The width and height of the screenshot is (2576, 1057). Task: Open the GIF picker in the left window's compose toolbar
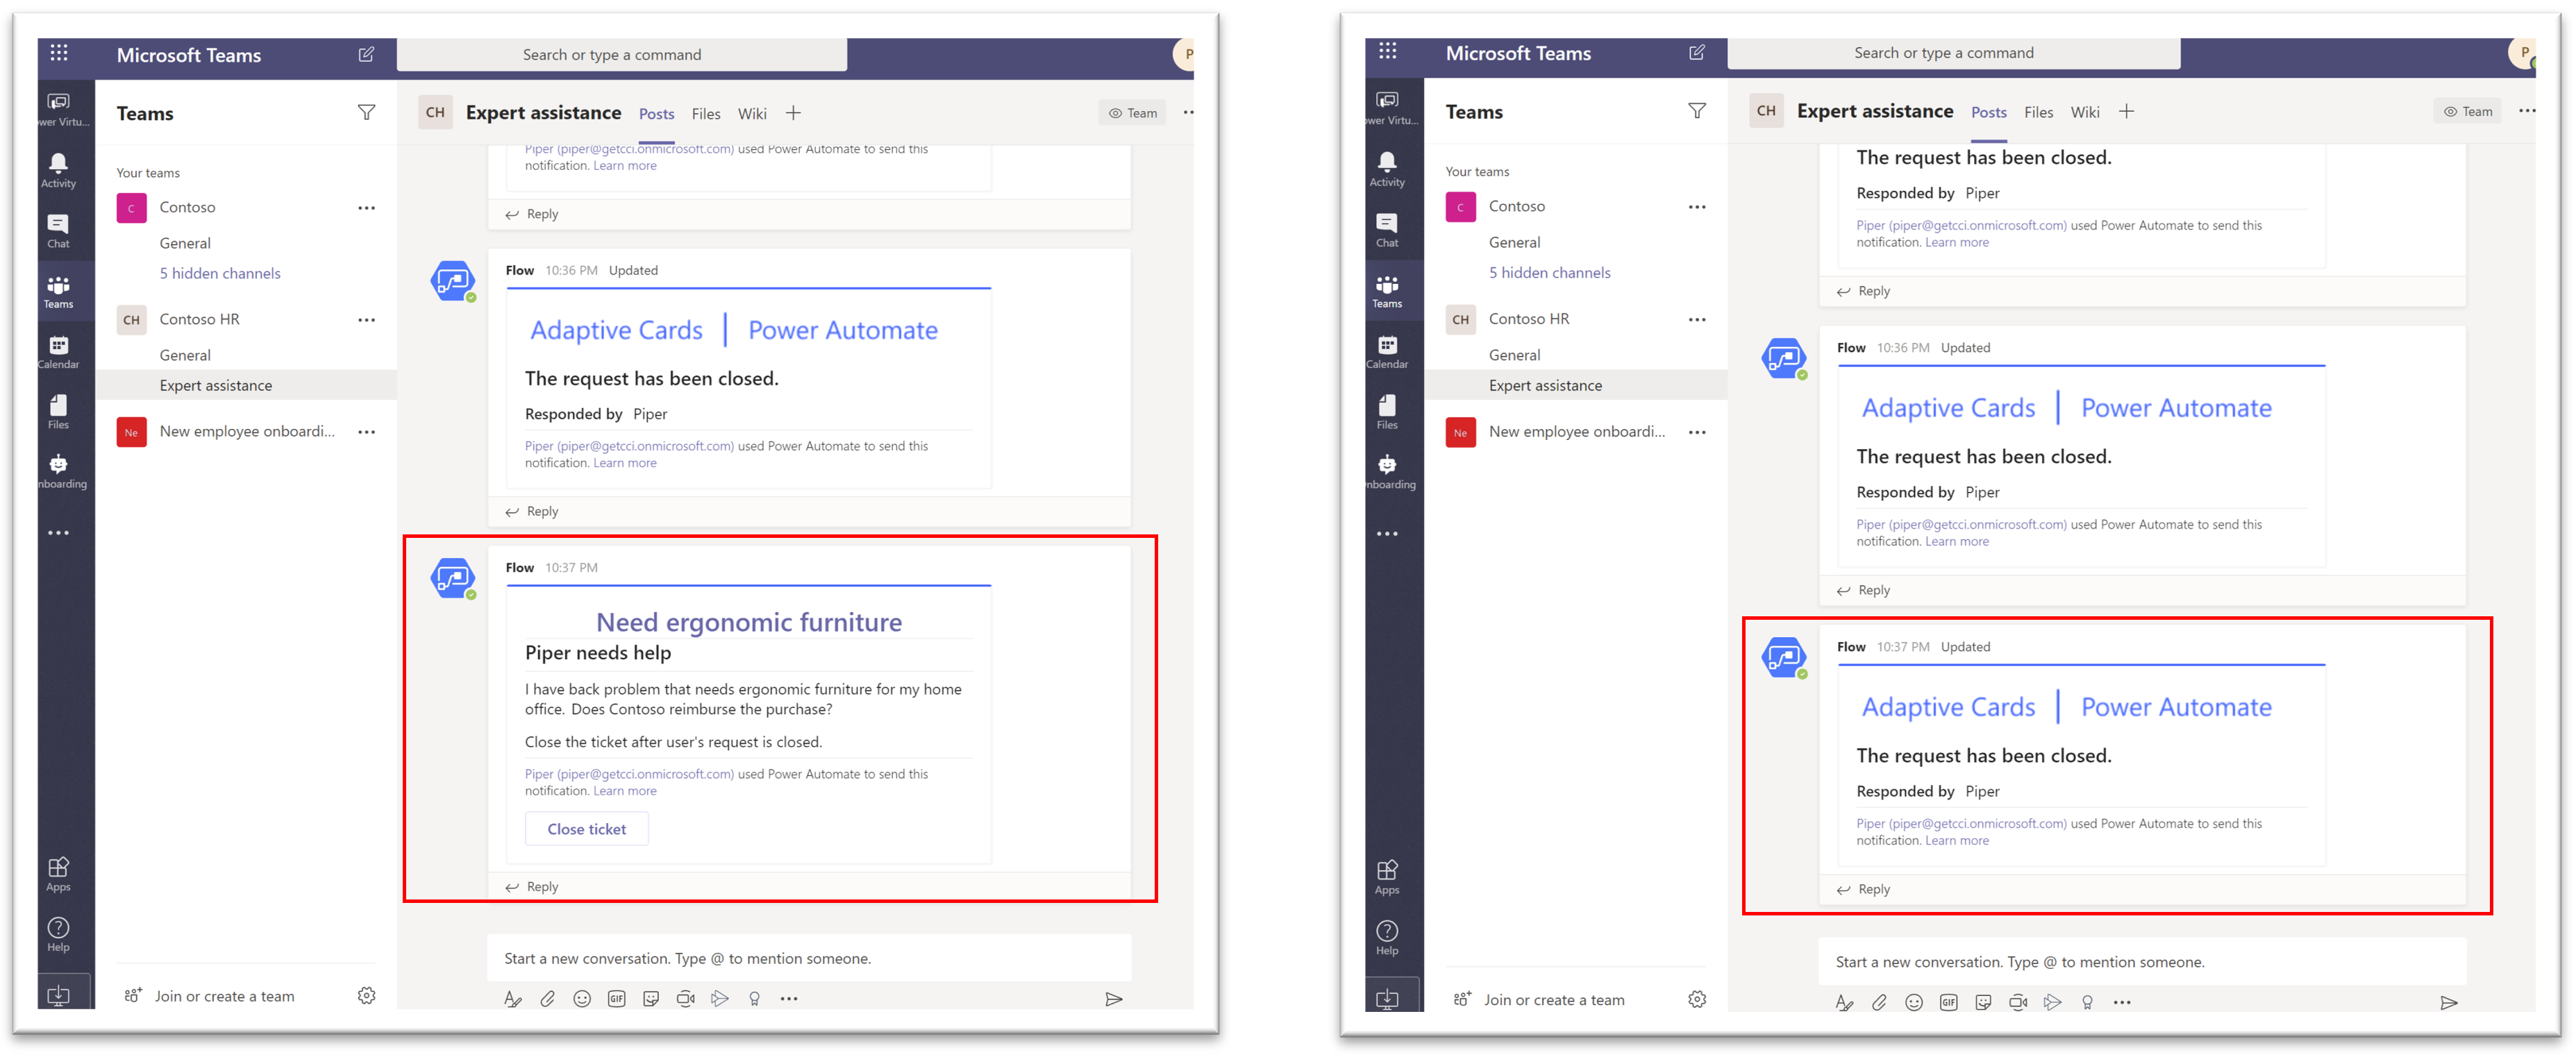[x=617, y=998]
